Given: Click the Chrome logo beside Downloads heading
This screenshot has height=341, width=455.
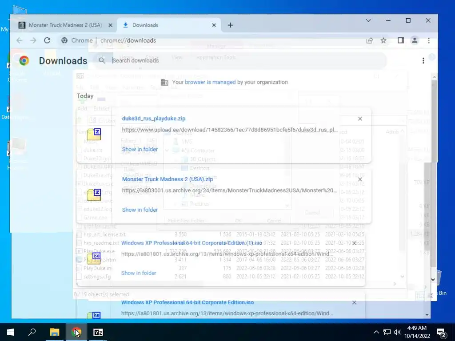Looking at the screenshot, I should [x=24, y=60].
